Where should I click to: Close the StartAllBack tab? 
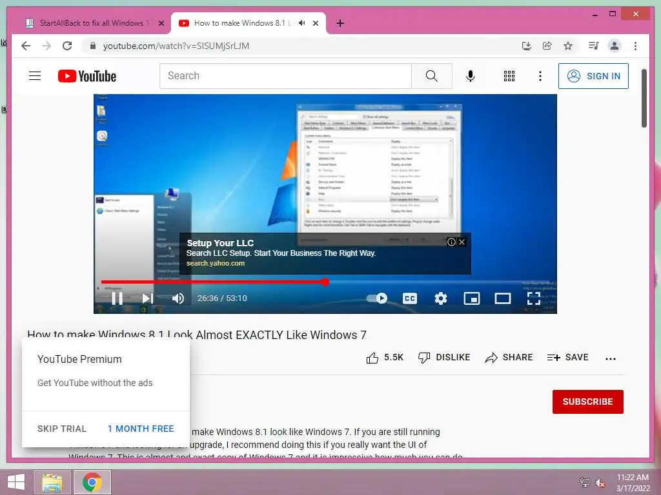(161, 23)
